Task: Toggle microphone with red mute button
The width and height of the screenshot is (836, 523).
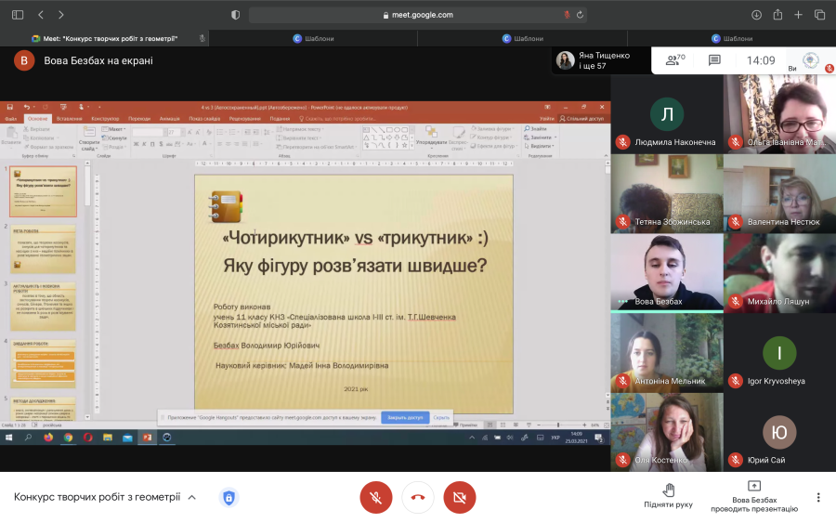Action: pos(376,497)
